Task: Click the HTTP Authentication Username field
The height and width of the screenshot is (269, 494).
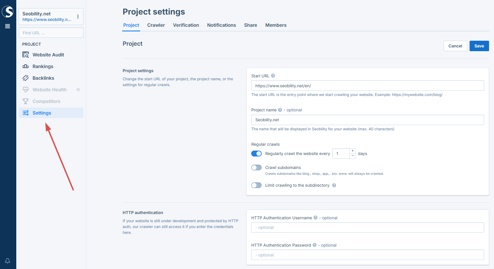Action: (x=368, y=227)
